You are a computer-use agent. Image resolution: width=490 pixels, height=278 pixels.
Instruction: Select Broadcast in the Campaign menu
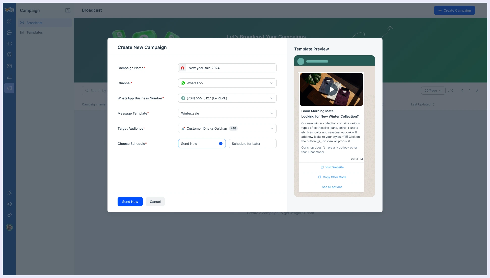34,23
